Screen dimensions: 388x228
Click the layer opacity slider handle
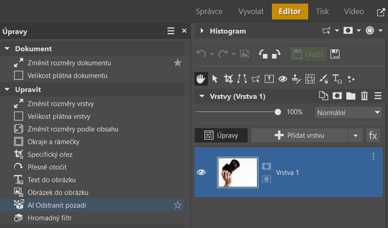coord(278,112)
